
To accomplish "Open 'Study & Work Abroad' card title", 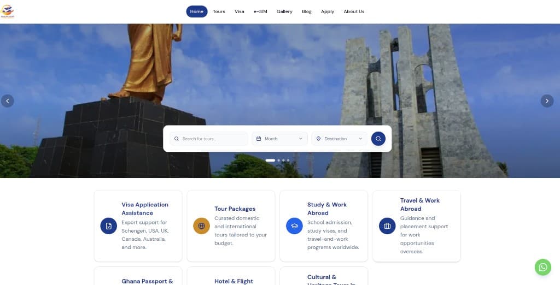I will tap(327, 209).
